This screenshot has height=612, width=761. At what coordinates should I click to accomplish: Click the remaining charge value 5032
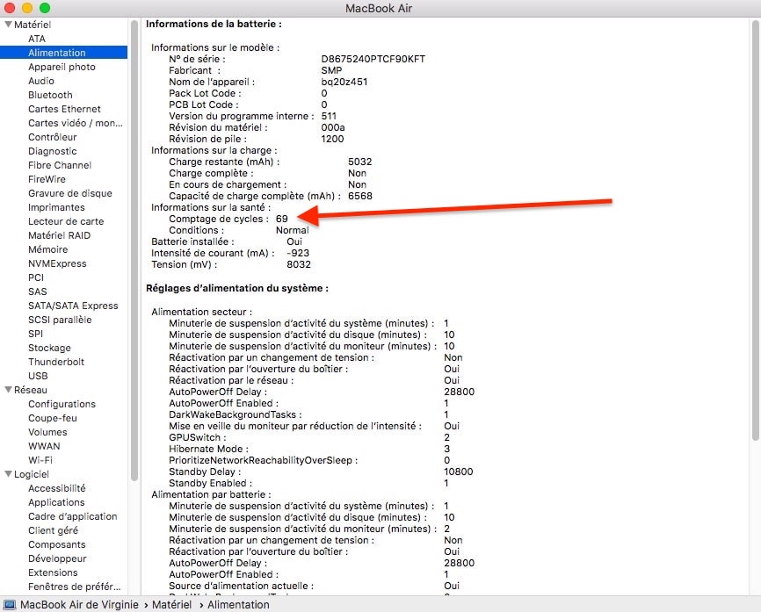coord(360,162)
